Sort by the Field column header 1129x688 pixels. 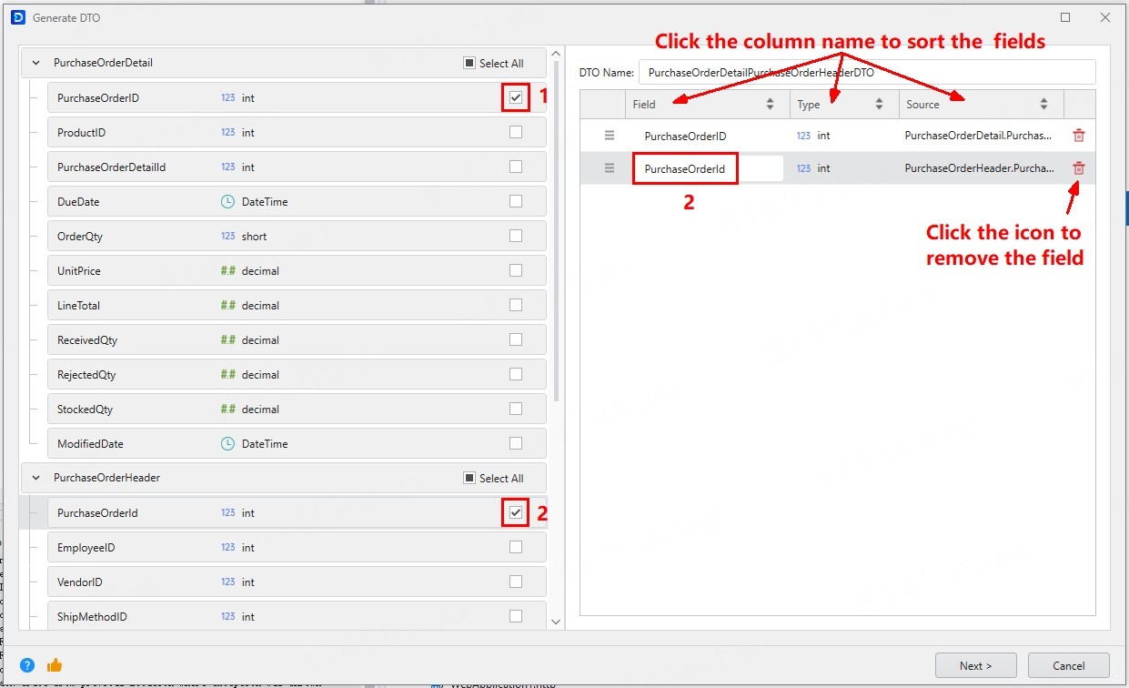click(644, 105)
